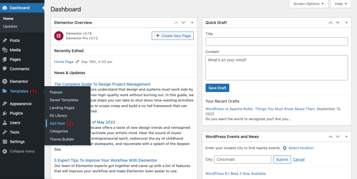Click the Plugins plug icon
357x179 pixels.
point(5,113)
